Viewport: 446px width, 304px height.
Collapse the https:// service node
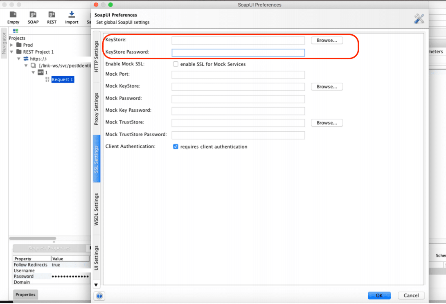click(x=19, y=59)
